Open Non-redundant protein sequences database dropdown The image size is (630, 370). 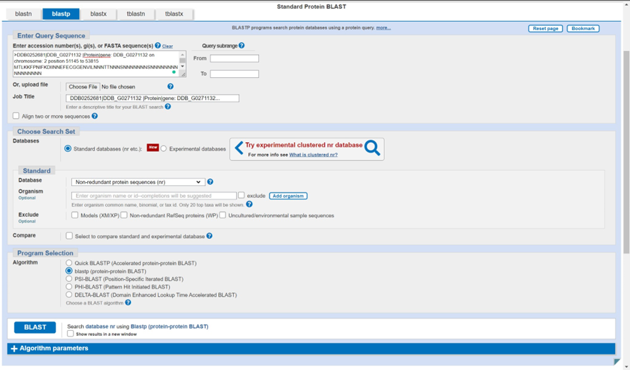pos(138,182)
